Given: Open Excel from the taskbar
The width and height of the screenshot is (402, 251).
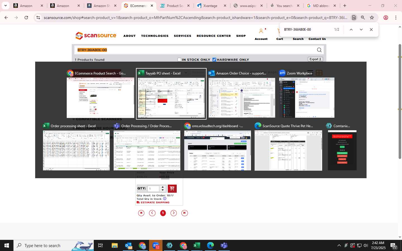Looking at the screenshot, I should (x=197, y=245).
